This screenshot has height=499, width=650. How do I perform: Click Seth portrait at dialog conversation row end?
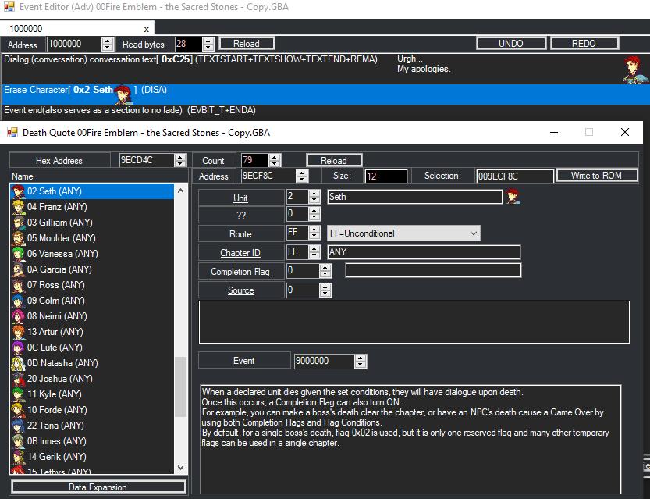point(635,70)
